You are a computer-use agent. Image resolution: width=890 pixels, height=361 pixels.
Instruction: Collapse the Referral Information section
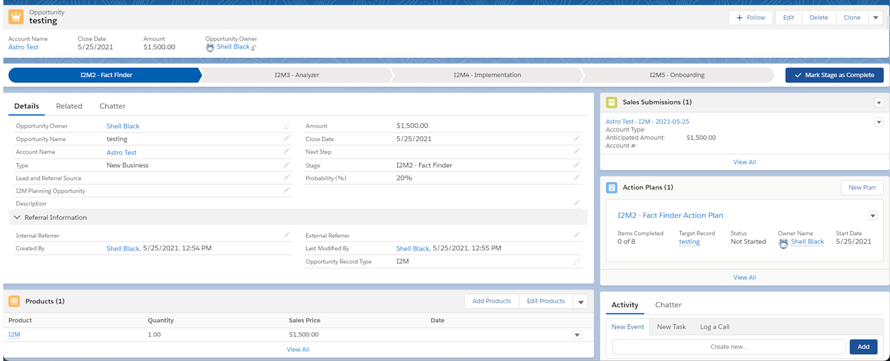pyautogui.click(x=17, y=218)
